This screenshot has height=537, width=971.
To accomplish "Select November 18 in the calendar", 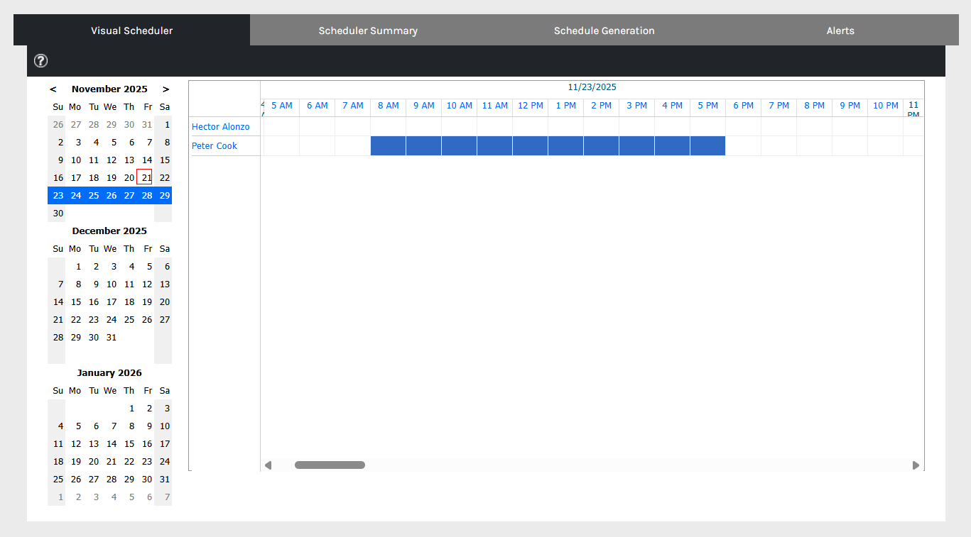I will (94, 178).
